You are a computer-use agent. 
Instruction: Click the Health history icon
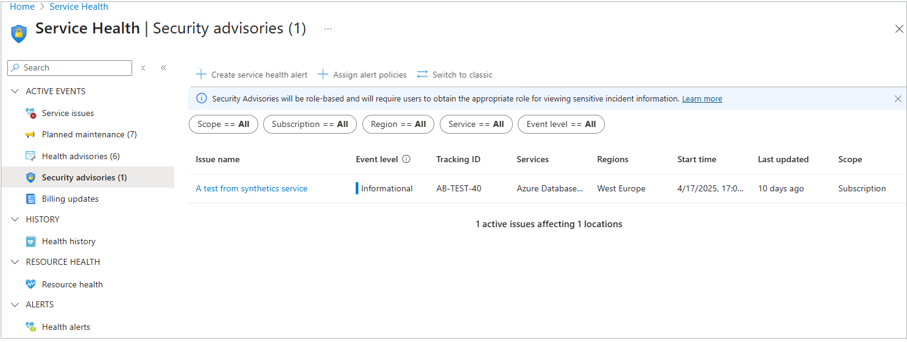point(30,242)
